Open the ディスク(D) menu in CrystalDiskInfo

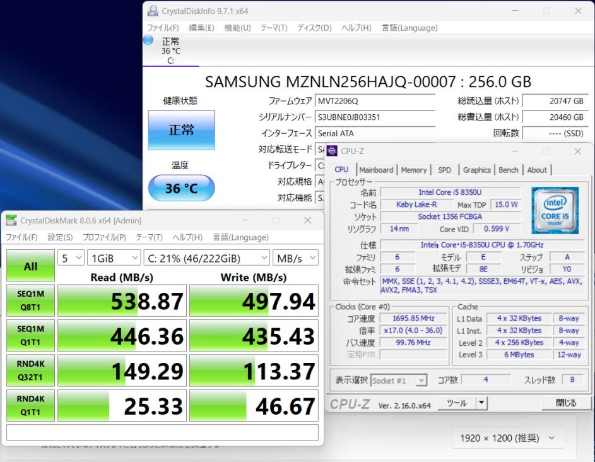tap(314, 28)
